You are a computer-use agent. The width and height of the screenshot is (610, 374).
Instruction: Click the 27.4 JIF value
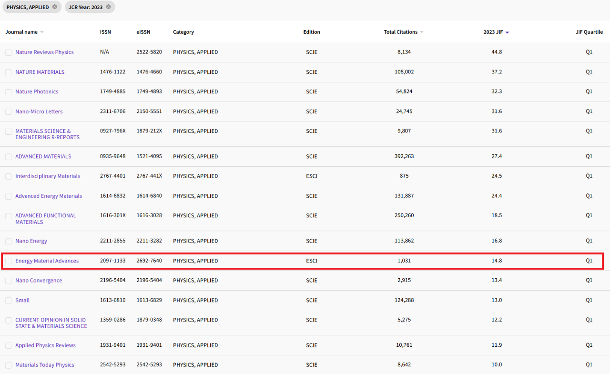[497, 156]
